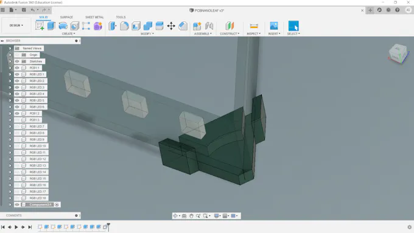The image size is (414, 233).
Task: Select the Combine tool
Action: 148,26
